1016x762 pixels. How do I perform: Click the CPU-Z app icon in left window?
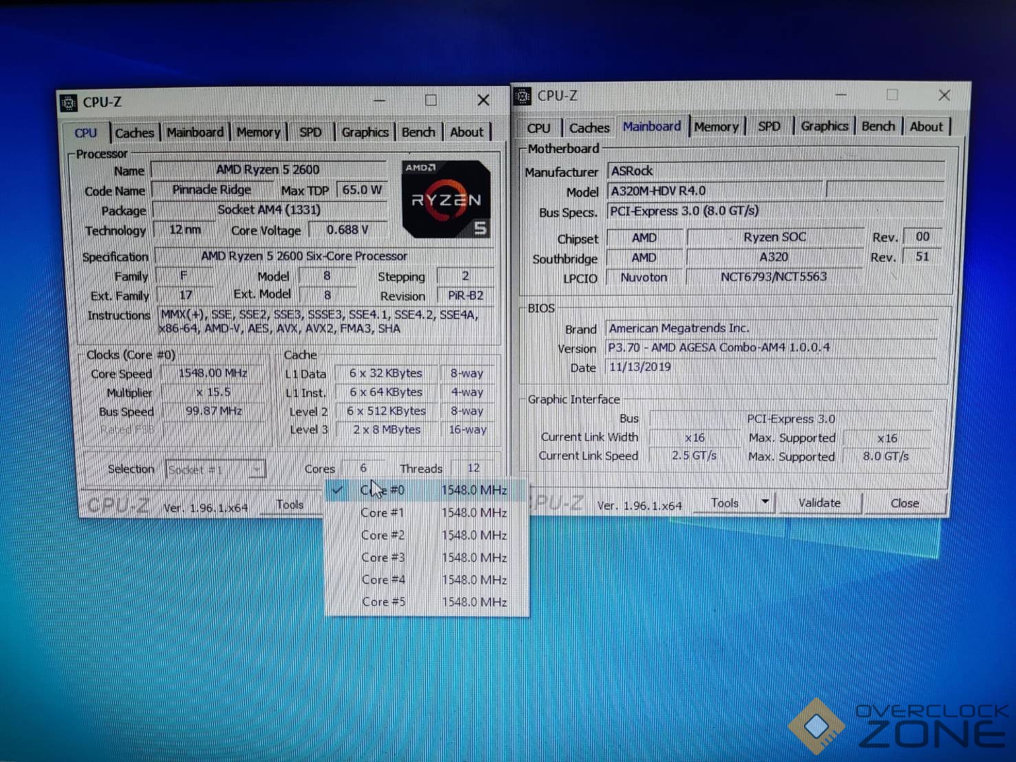click(x=69, y=103)
